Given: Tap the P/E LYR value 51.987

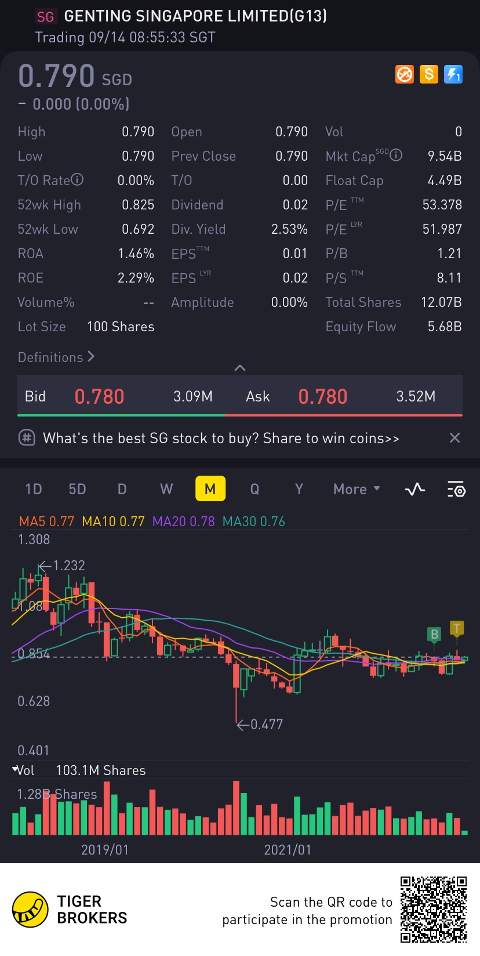Looking at the screenshot, I should (x=442, y=229).
